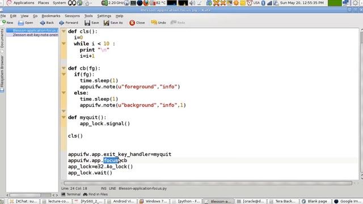
Task: Collapse the 'def cls()' fold marker
Action: point(64,31)
